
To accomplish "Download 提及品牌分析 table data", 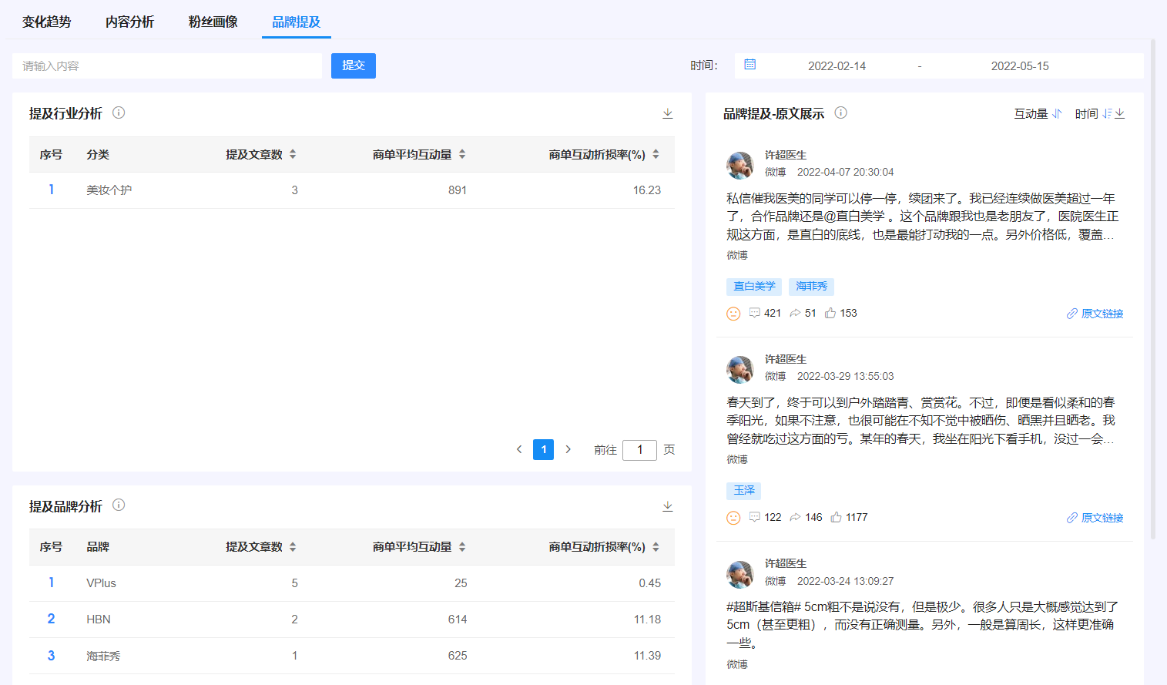I will tap(668, 506).
